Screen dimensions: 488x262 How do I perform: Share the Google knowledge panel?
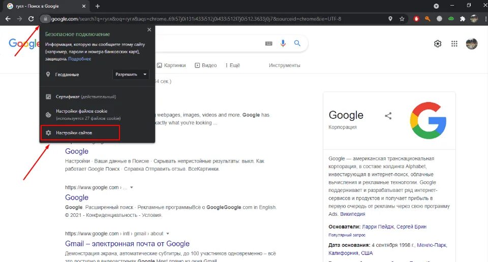[x=388, y=116]
